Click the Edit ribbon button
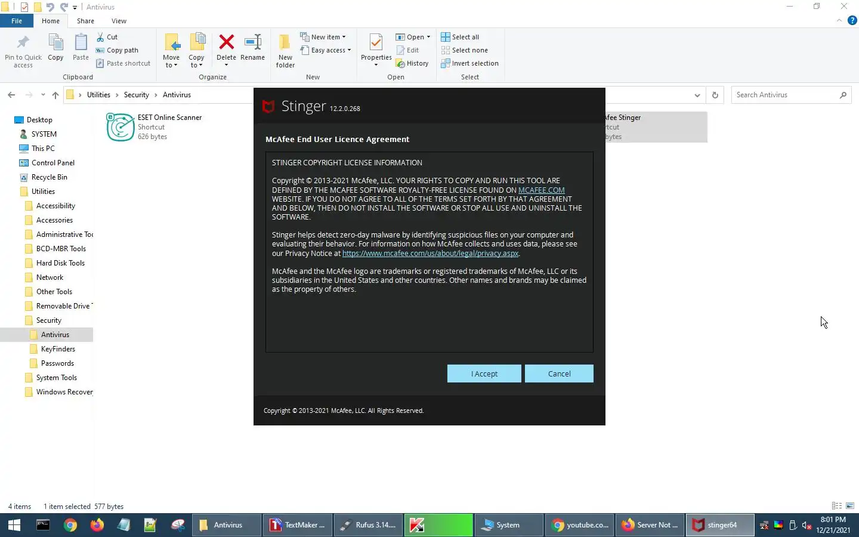The image size is (859, 537). point(408,50)
